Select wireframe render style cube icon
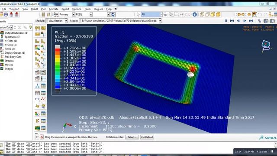The height and width of the screenshot is (156, 277). point(202,14)
